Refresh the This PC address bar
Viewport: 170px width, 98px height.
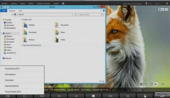pos(76,15)
